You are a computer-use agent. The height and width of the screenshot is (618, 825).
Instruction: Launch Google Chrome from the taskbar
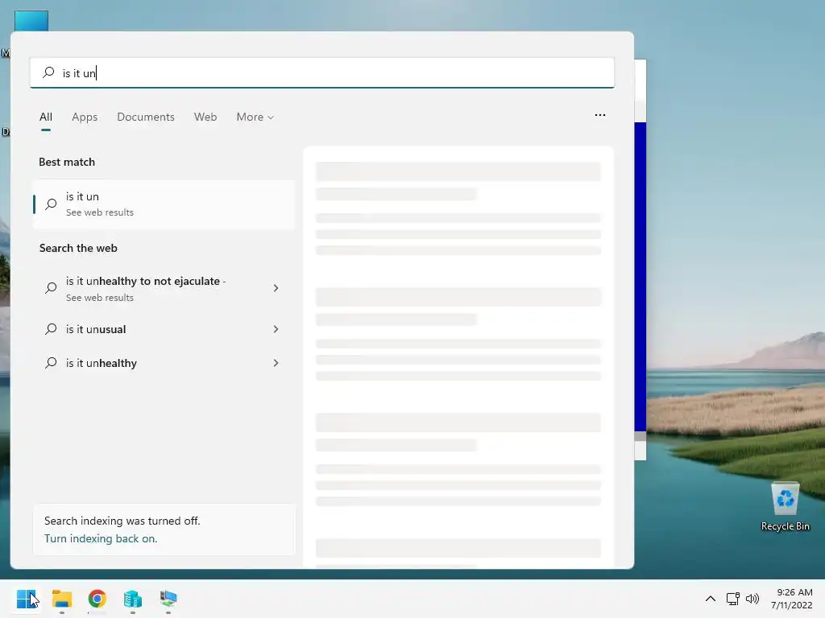pos(97,599)
